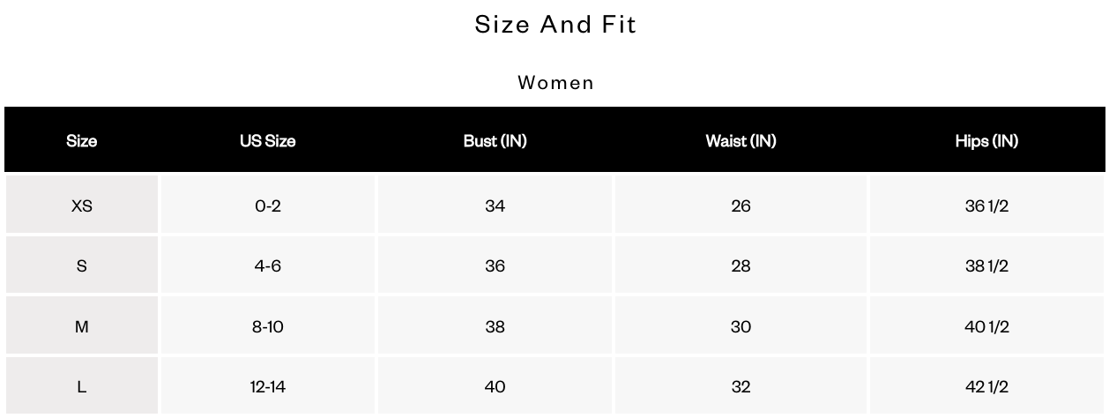
Task: Click the hips value 40 1/2 cell
Action: pyautogui.click(x=986, y=326)
